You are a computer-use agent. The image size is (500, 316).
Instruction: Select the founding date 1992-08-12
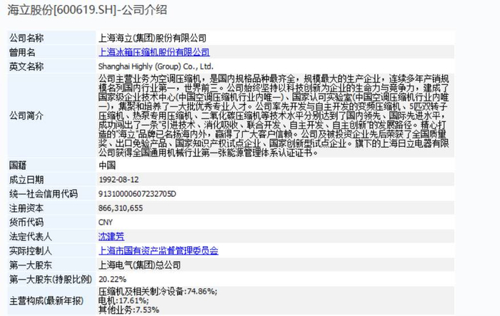point(119,180)
